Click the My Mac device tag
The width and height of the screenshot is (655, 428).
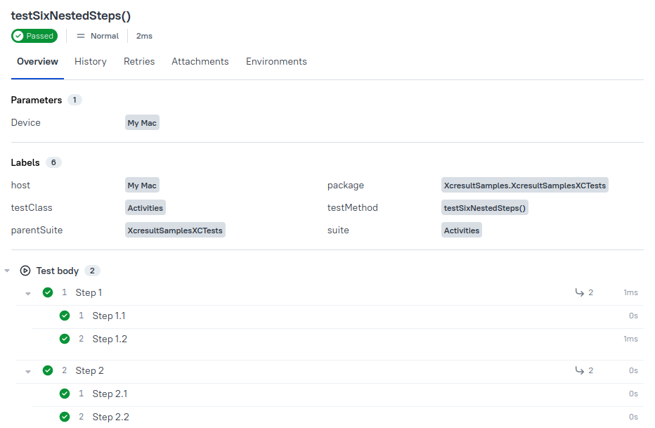point(141,122)
